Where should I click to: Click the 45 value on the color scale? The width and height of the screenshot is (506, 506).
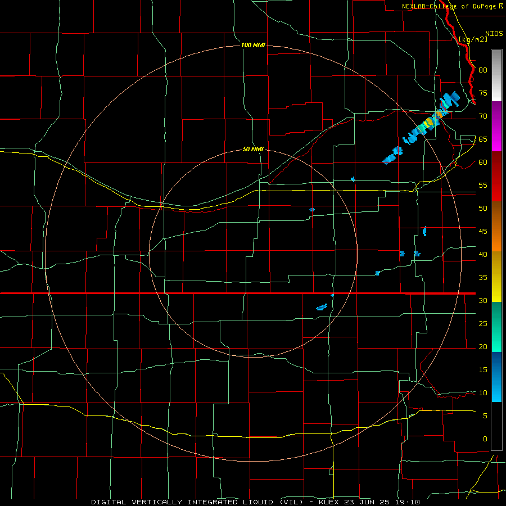pos(483,232)
